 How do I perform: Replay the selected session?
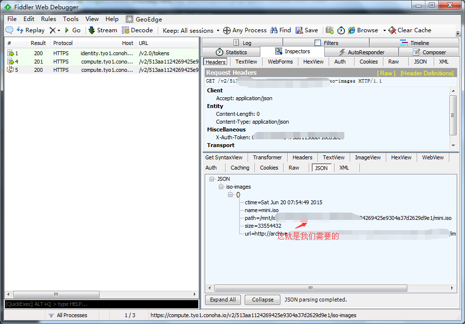(31, 30)
